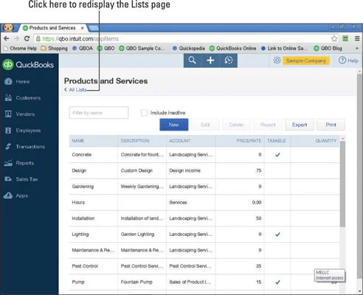Click taxable checkmark in Lighting row
363x295 pixels.
pyautogui.click(x=277, y=235)
